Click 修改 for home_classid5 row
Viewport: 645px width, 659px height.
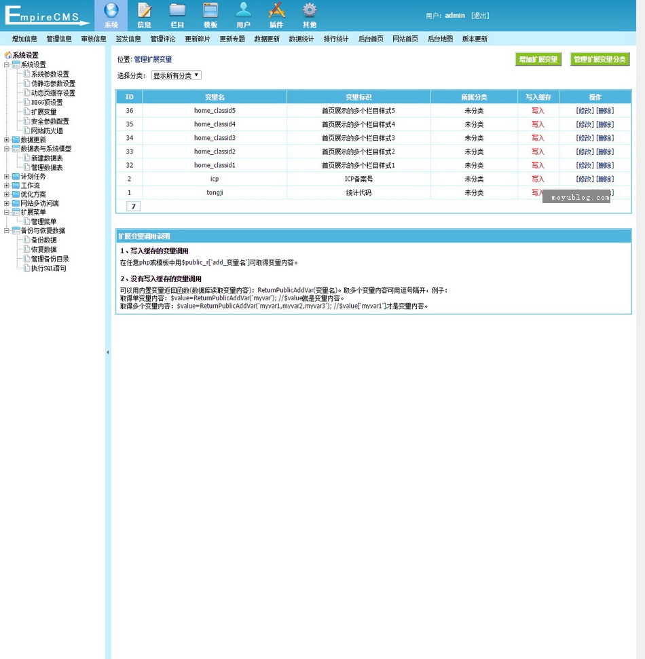point(585,111)
